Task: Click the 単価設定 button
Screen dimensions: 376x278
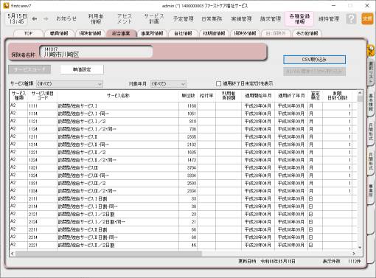Action: point(82,69)
